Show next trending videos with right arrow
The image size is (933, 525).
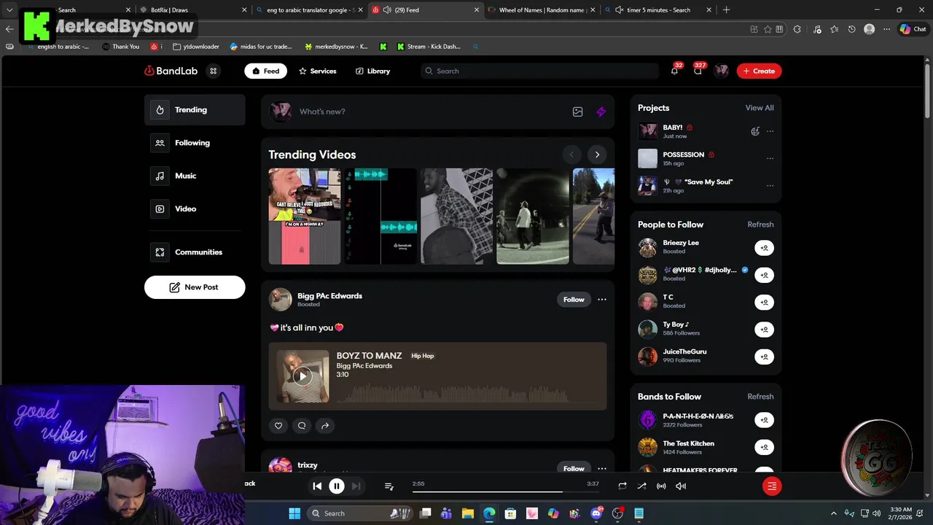coord(597,155)
